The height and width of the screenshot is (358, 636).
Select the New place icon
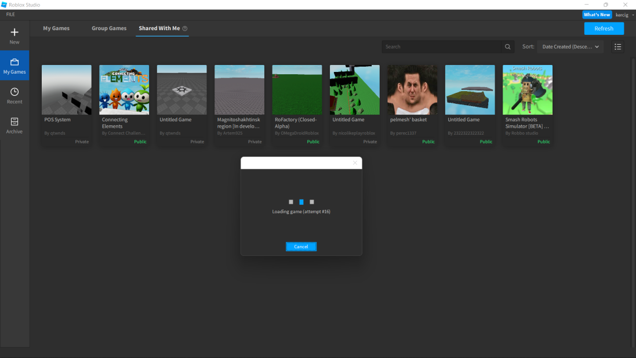coord(14,32)
